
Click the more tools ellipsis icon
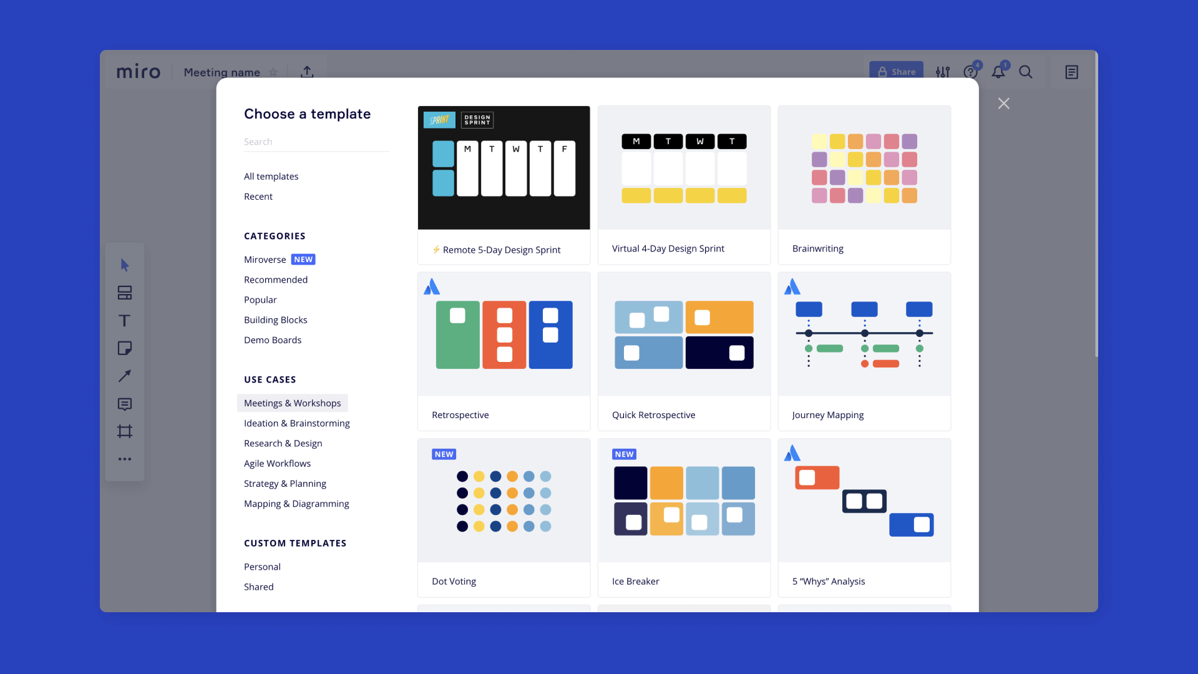125,459
